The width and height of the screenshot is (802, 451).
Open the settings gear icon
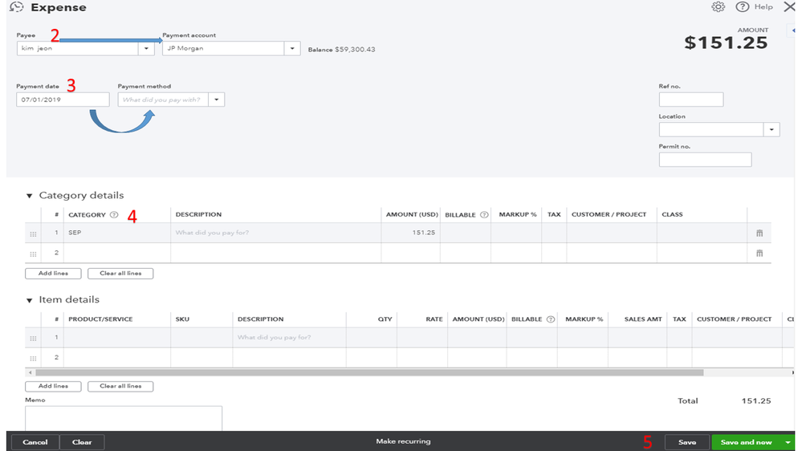point(719,6)
